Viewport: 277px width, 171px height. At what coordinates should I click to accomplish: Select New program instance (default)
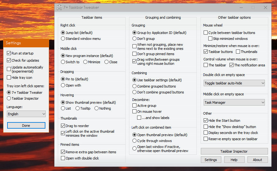click(87, 56)
